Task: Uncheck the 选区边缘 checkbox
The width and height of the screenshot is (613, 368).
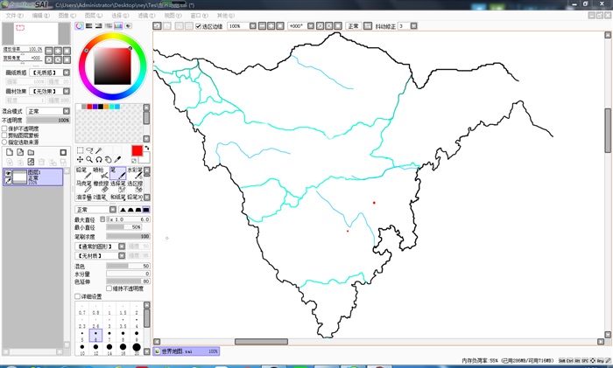Action: tap(198, 26)
